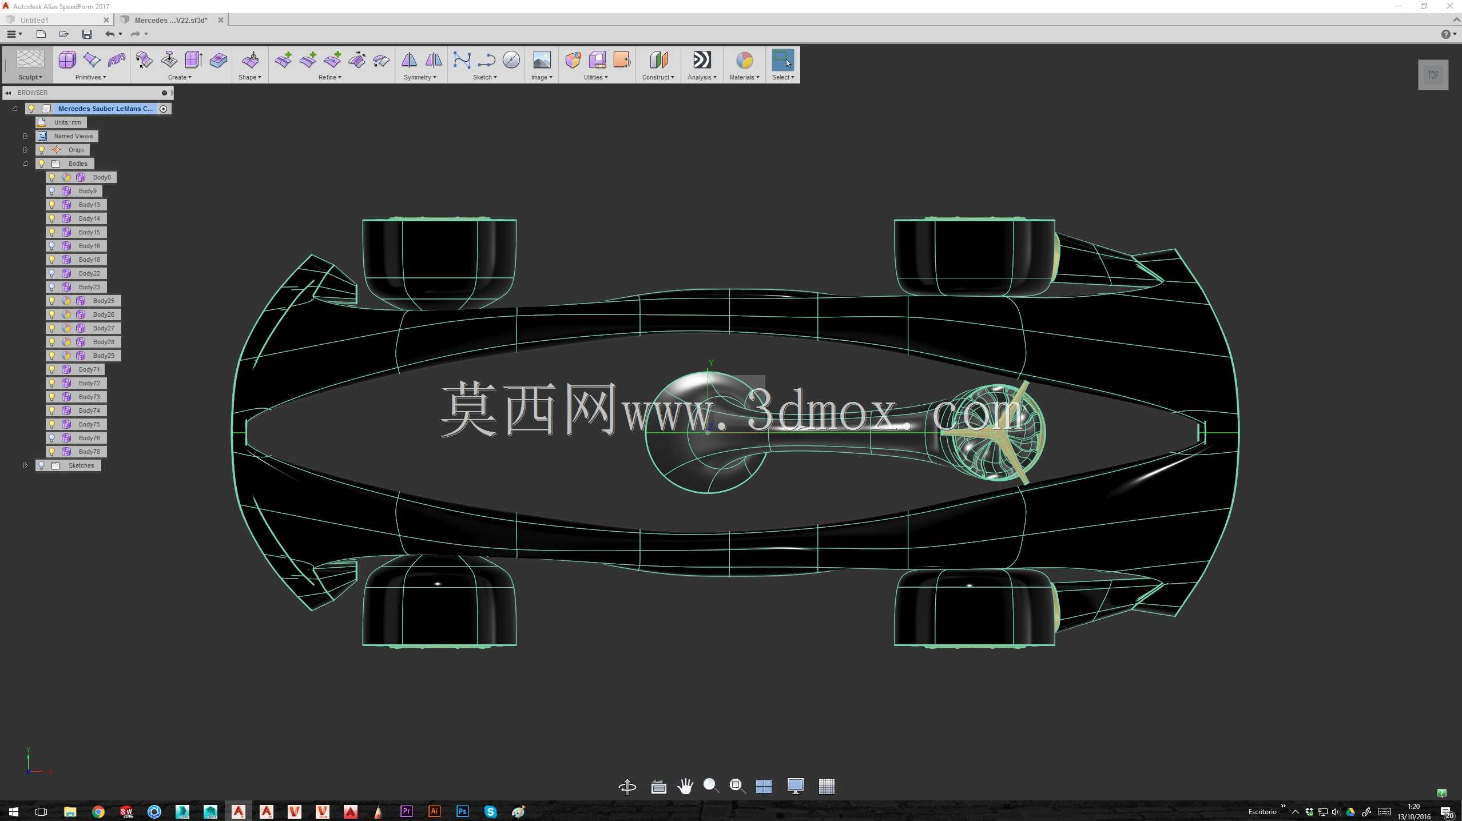The width and height of the screenshot is (1462, 821).
Task: Click the multiple viewports layout icon
Action: (x=764, y=787)
